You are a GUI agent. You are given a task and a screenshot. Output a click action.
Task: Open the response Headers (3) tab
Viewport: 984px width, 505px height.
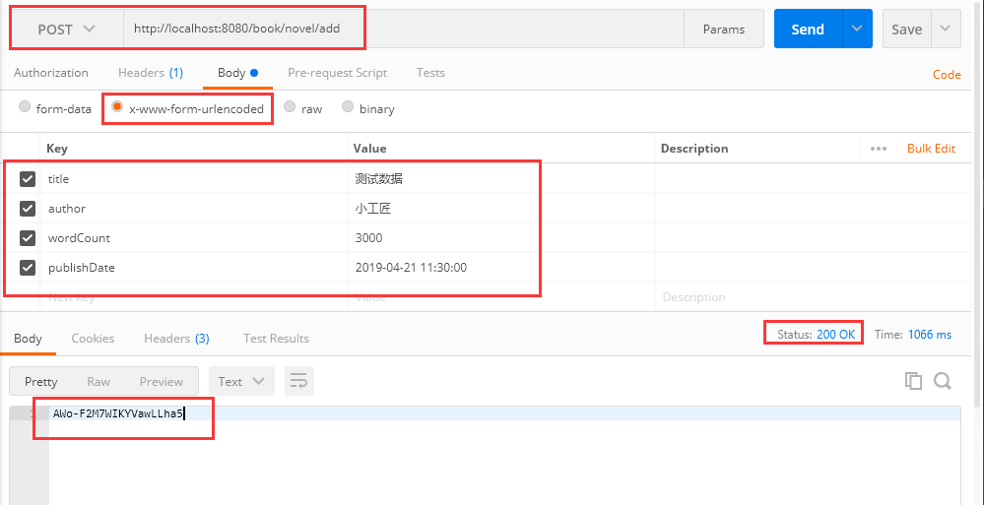pyautogui.click(x=176, y=339)
